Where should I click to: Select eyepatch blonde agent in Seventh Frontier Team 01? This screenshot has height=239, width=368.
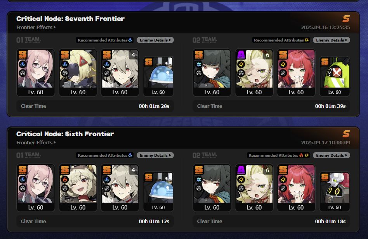[78, 73]
